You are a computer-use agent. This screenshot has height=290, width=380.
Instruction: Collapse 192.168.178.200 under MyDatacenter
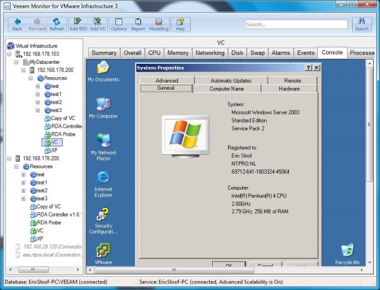23,70
